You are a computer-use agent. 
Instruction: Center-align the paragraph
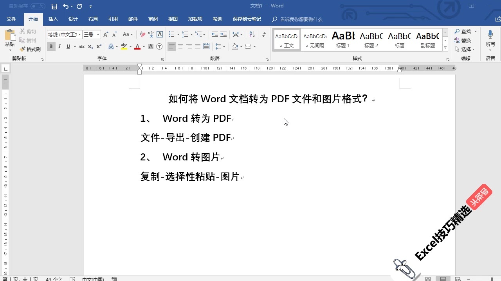[180, 46]
